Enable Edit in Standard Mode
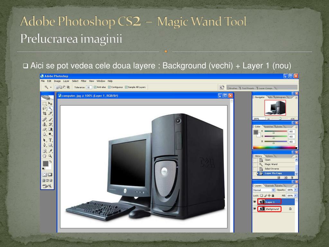 (x=44, y=175)
